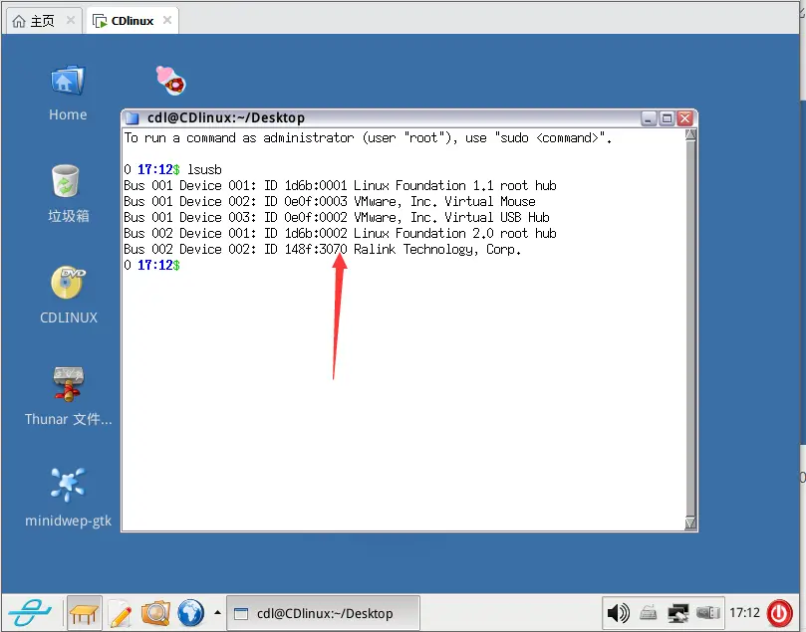Click the panel clock showing 17:12

(x=744, y=613)
